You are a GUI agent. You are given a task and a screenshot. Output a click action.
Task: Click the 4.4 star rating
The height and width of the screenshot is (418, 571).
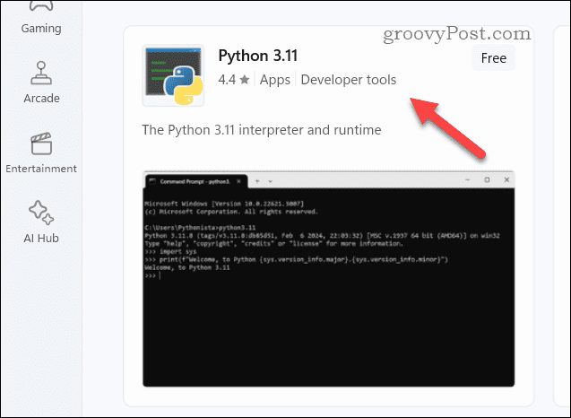234,80
